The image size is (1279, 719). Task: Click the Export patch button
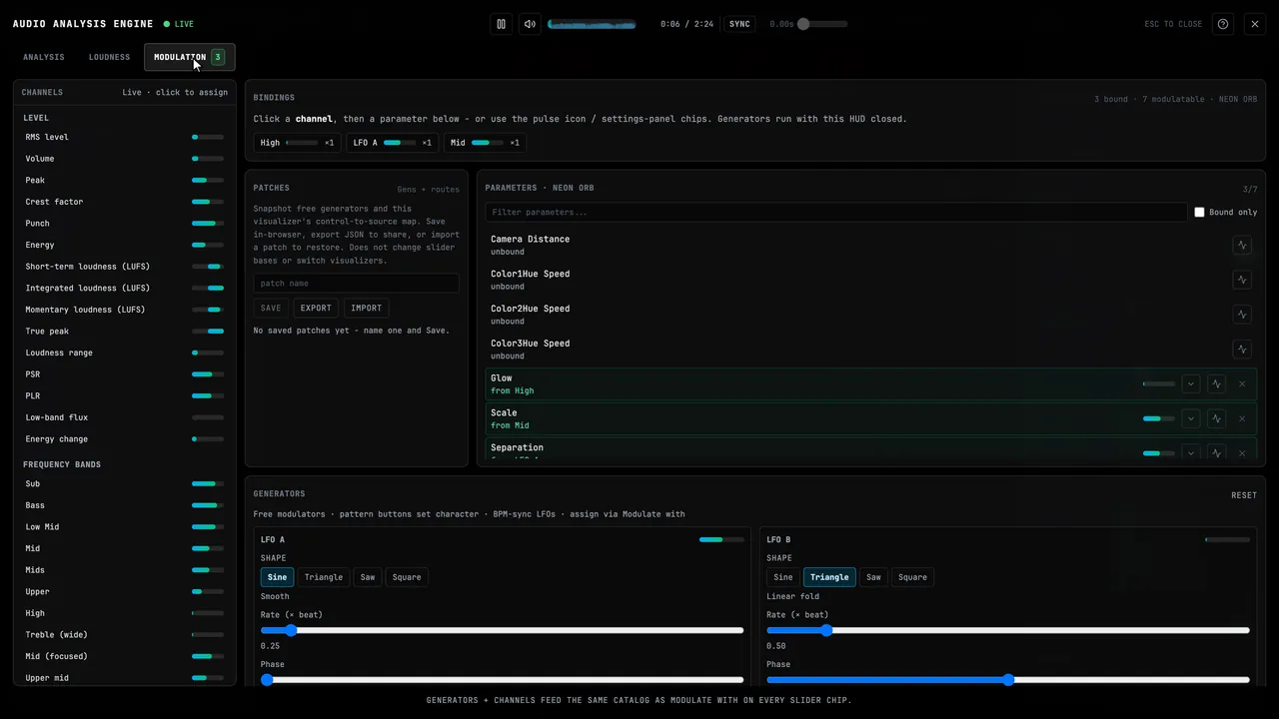[316, 308]
